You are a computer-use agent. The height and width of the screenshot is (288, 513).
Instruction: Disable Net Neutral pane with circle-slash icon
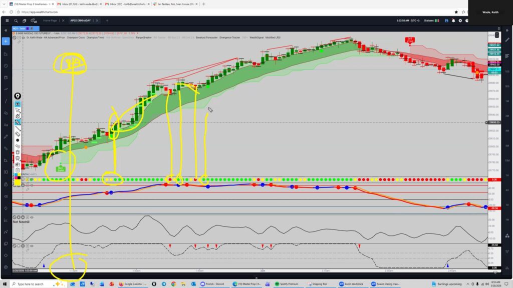coord(15,217)
